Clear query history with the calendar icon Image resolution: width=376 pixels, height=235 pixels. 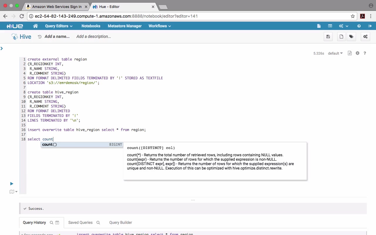tap(57, 223)
